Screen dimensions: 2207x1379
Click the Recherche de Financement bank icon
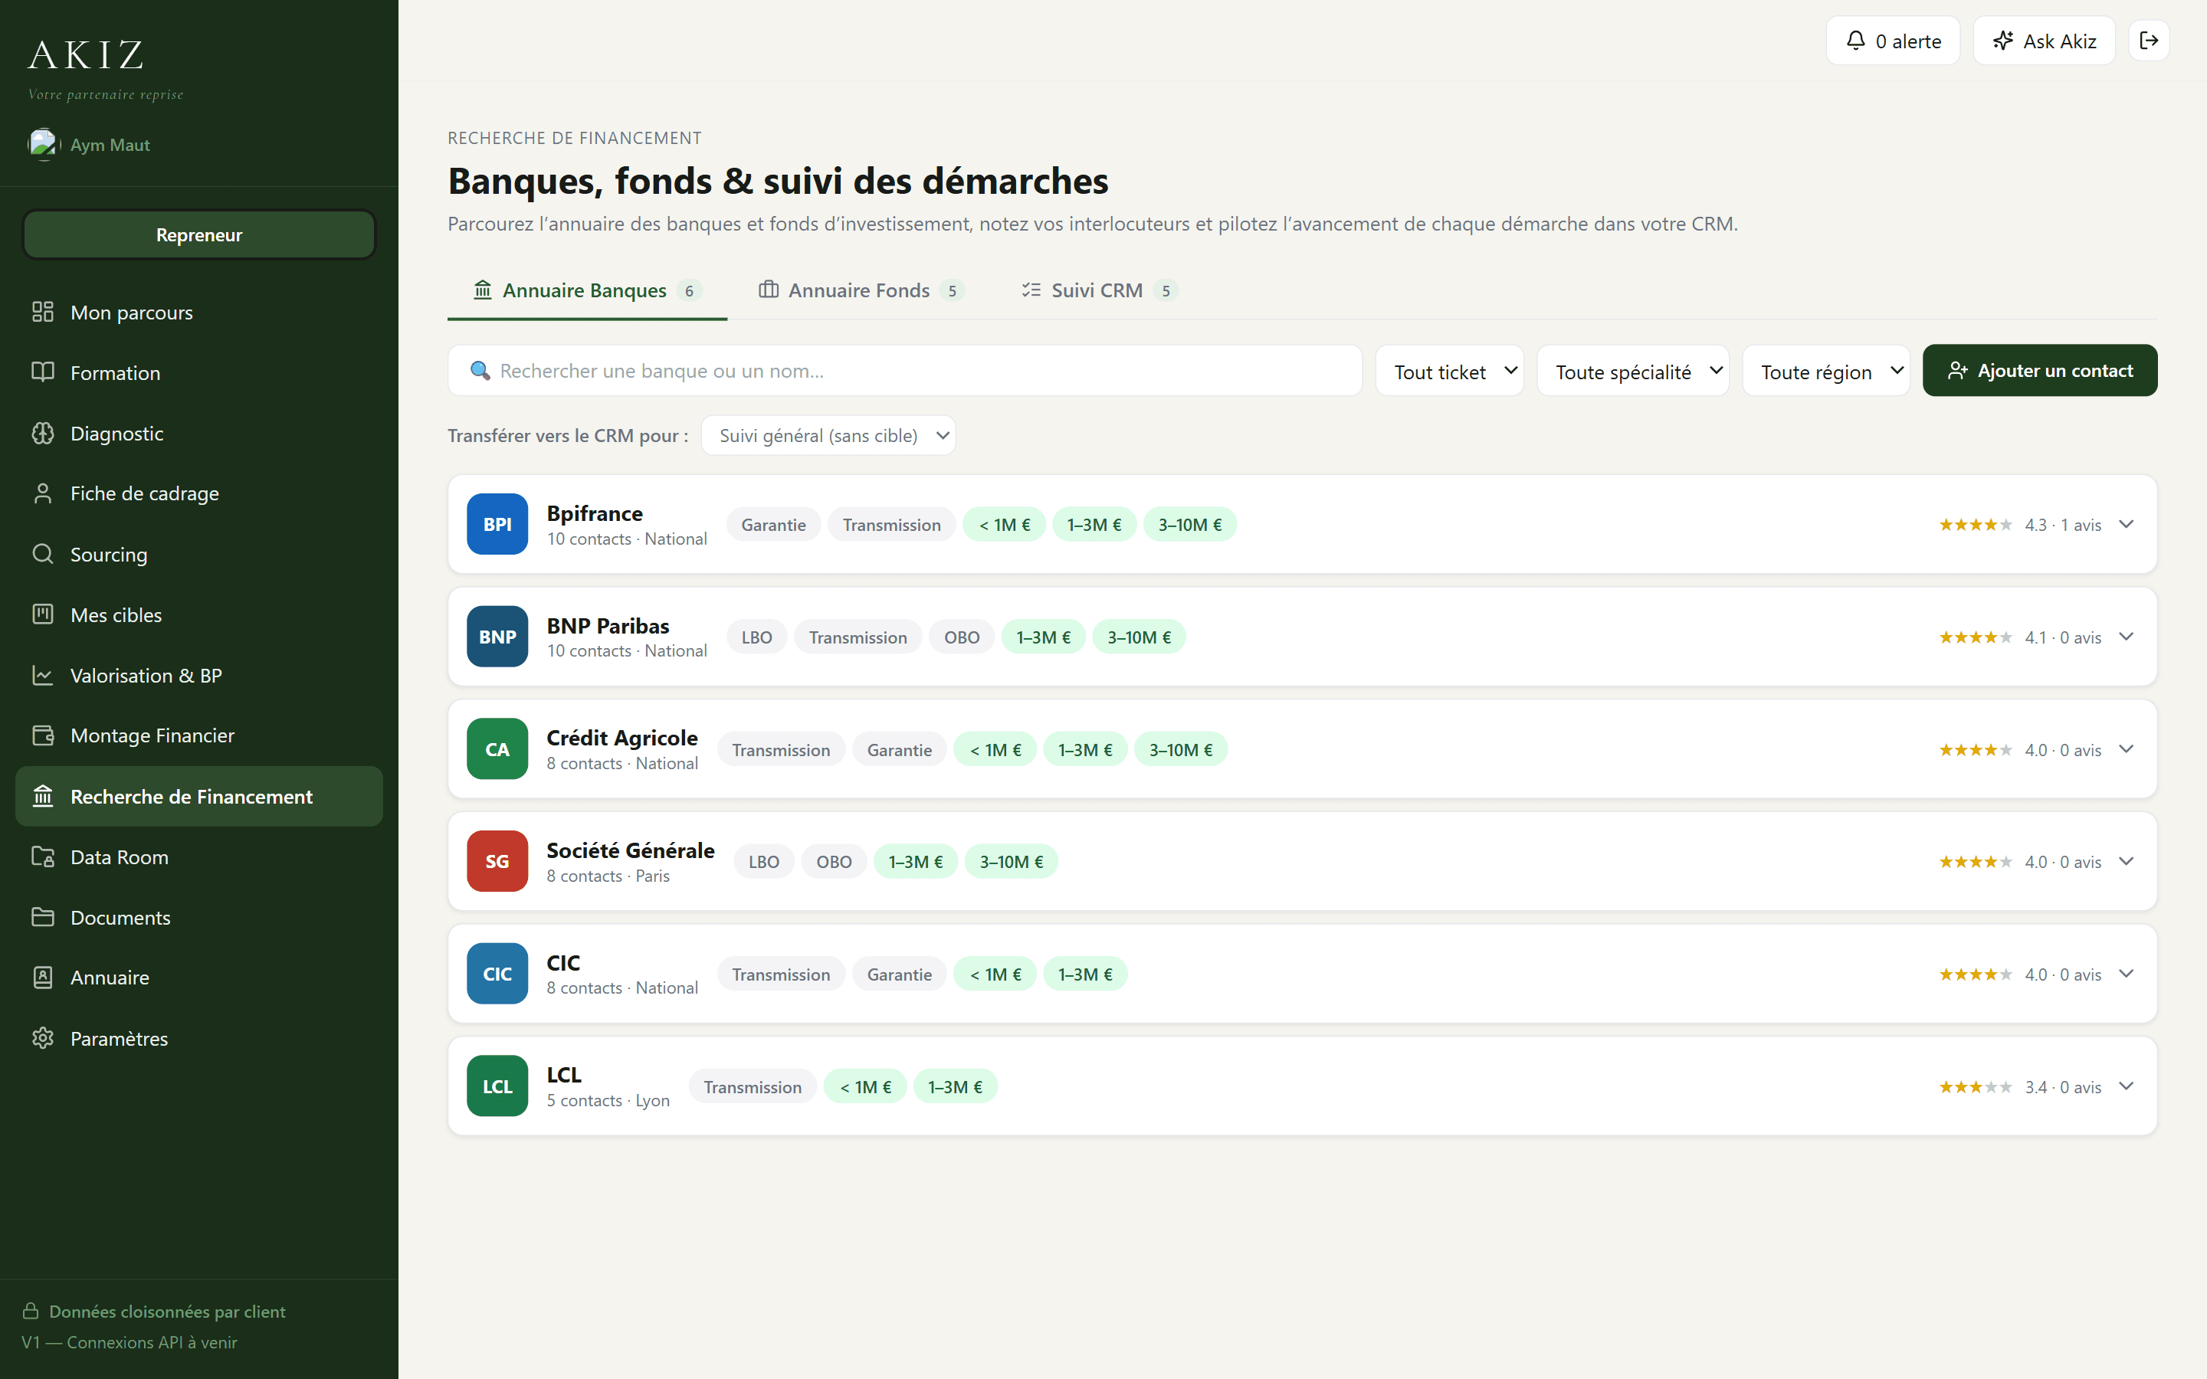[x=43, y=796]
